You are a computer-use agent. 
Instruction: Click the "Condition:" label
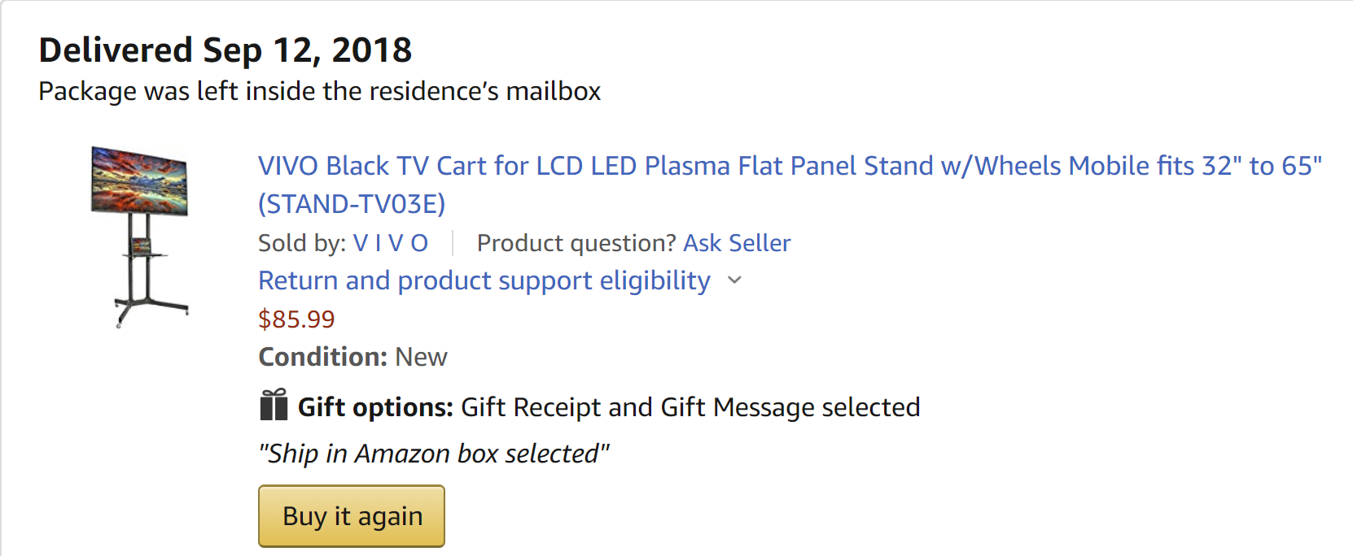322,357
